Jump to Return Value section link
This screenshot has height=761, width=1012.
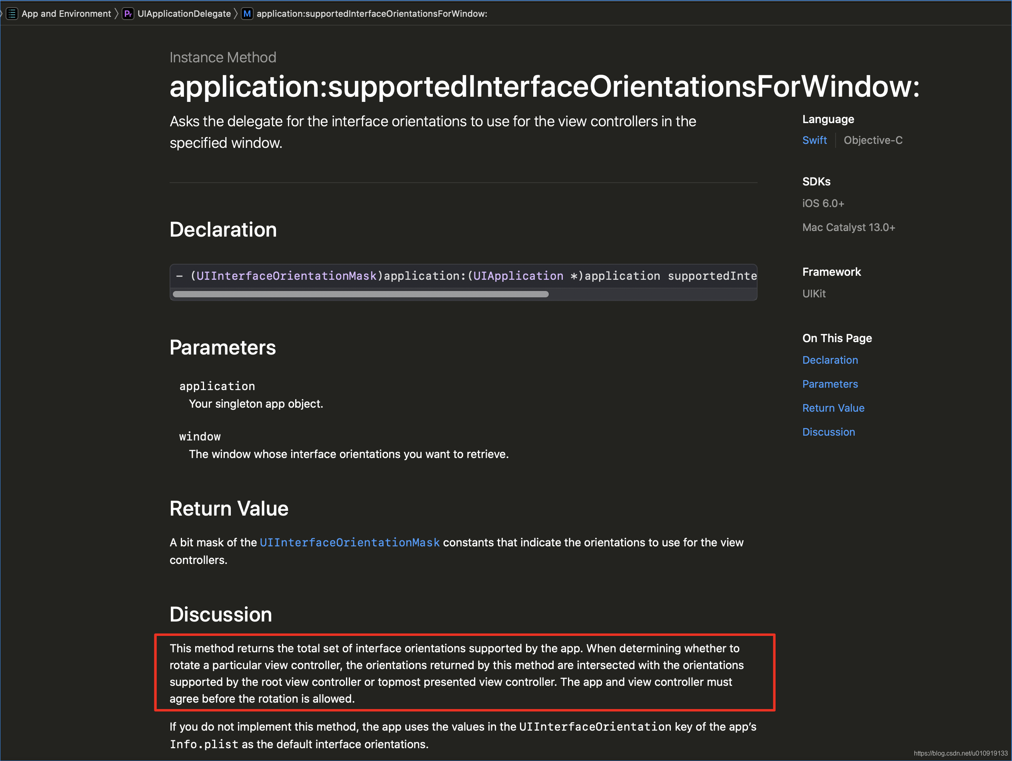(833, 408)
